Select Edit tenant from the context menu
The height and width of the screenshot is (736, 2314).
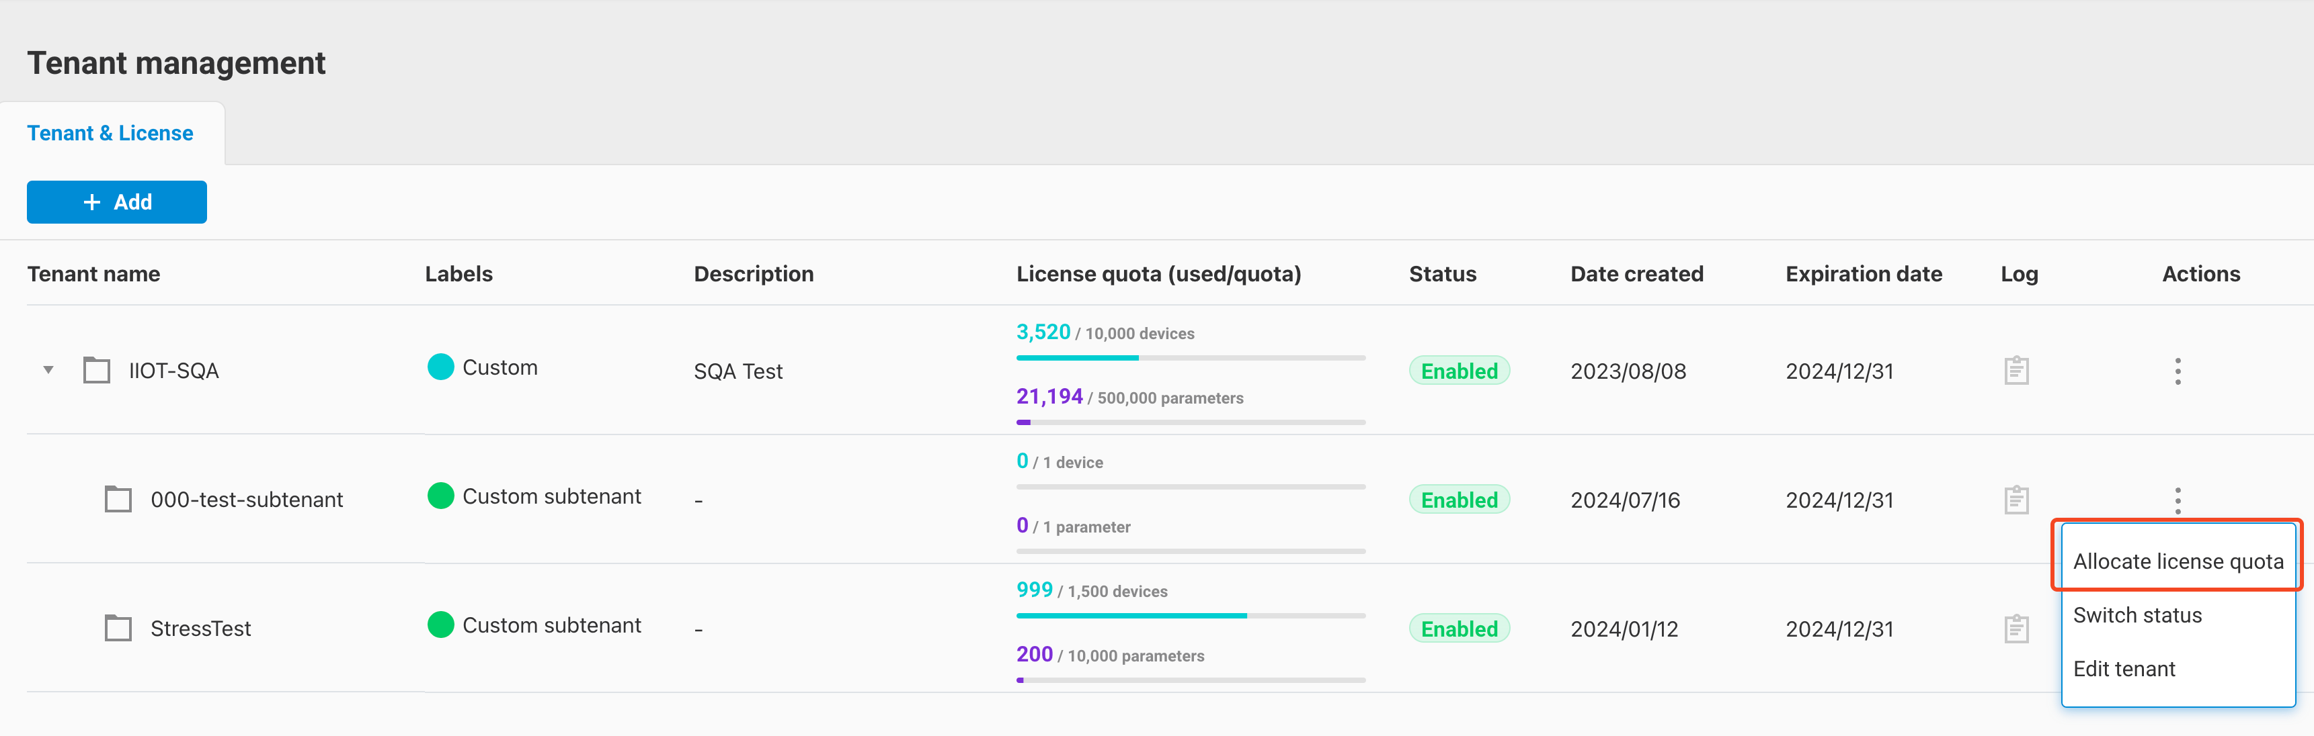click(2124, 668)
